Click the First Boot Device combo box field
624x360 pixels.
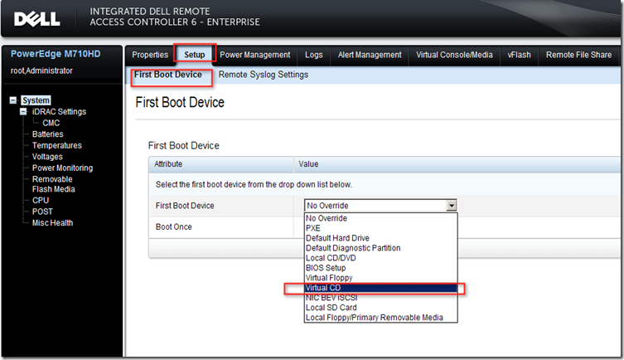380,206
